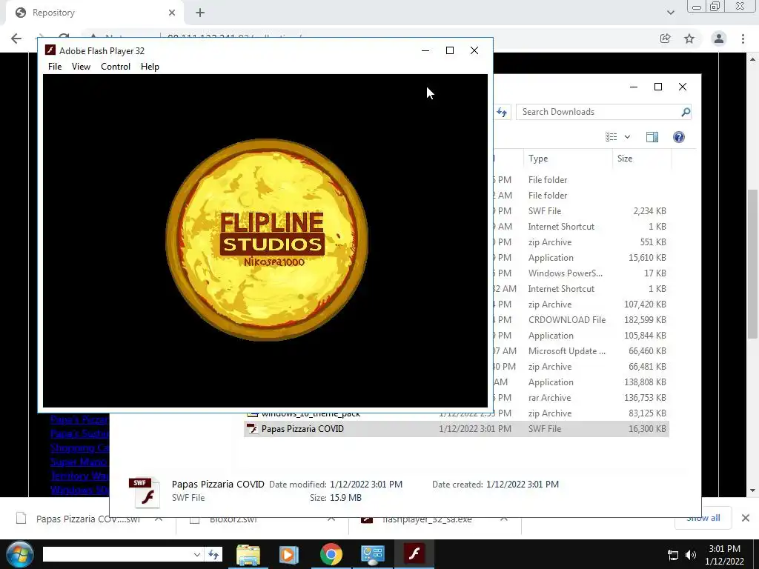The image size is (759, 569).
Task: Go back in the Chrome browser
Action: tap(16, 39)
